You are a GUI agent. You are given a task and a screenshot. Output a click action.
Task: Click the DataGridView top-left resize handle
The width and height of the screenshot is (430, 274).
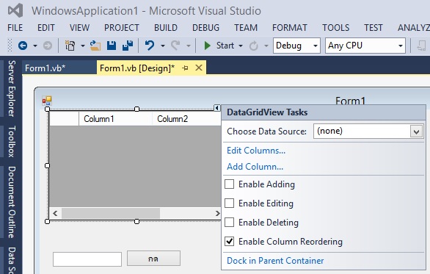pyautogui.click(x=47, y=109)
